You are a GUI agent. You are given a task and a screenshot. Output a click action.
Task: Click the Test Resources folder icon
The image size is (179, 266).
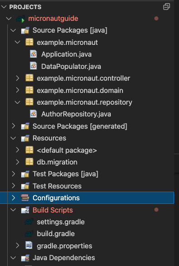(x=25, y=186)
